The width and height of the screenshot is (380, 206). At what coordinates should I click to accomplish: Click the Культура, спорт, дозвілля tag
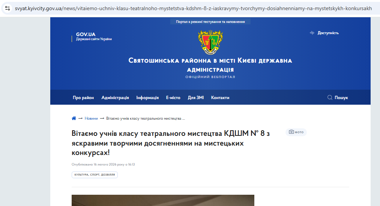(95, 175)
